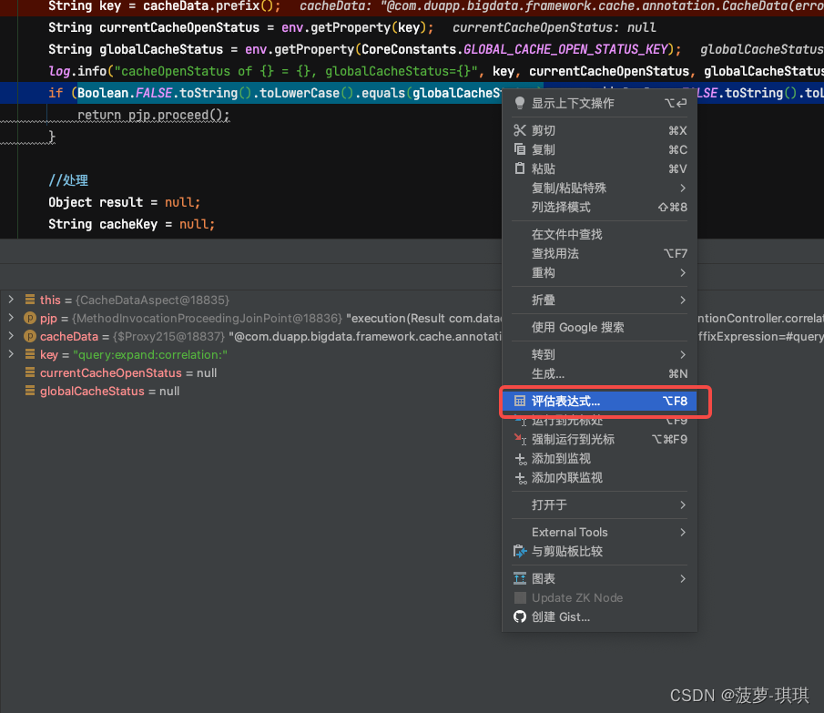Select 评估表达式... menu item
Image resolution: width=824 pixels, height=713 pixels.
click(x=600, y=402)
